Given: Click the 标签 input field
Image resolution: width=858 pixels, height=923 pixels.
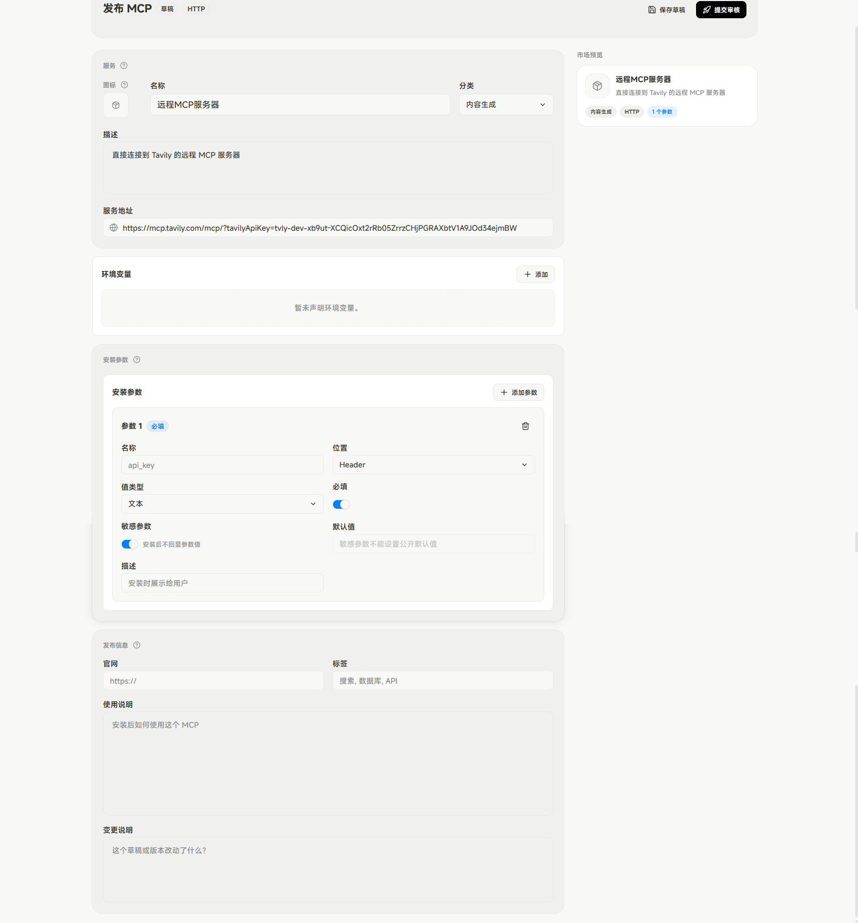Looking at the screenshot, I should 443,680.
